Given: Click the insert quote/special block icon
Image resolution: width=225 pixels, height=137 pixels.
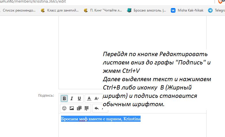Looking at the screenshot, I should coord(86,108).
